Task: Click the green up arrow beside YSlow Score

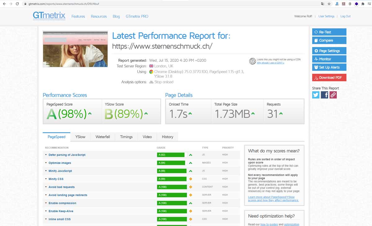Action: [x=146, y=114]
